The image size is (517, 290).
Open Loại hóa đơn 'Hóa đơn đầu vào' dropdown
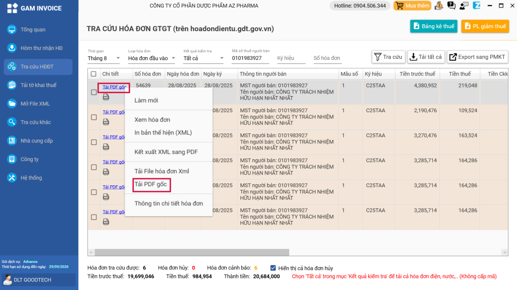click(x=151, y=58)
